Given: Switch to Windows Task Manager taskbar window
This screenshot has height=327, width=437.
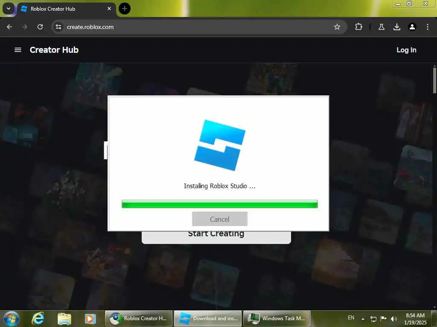Looking at the screenshot, I should pyautogui.click(x=277, y=318).
